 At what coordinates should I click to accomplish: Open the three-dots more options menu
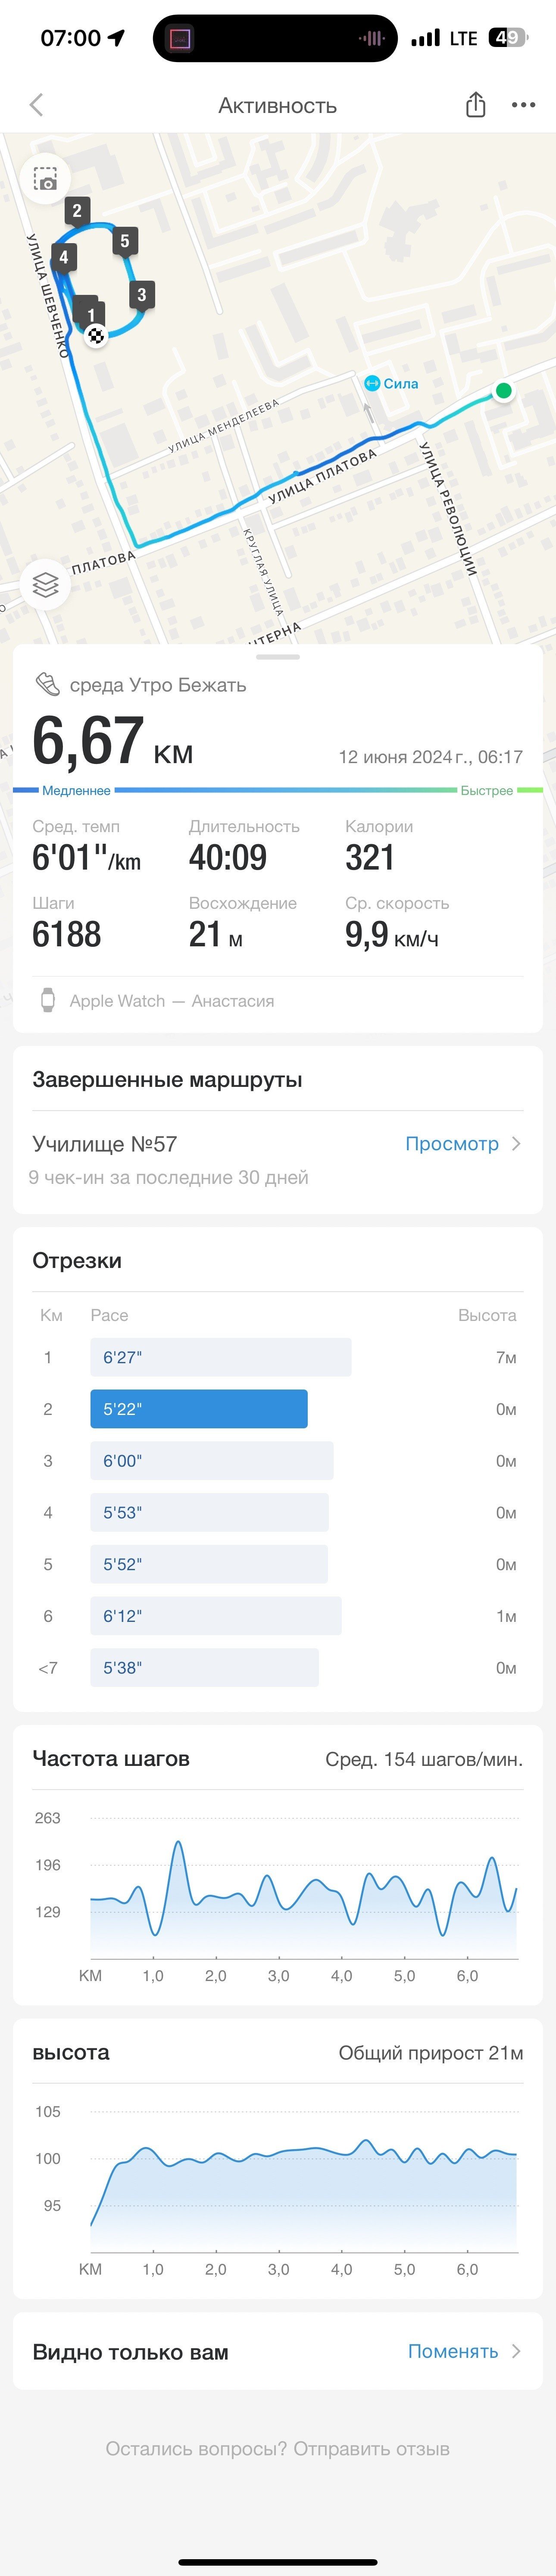[523, 105]
